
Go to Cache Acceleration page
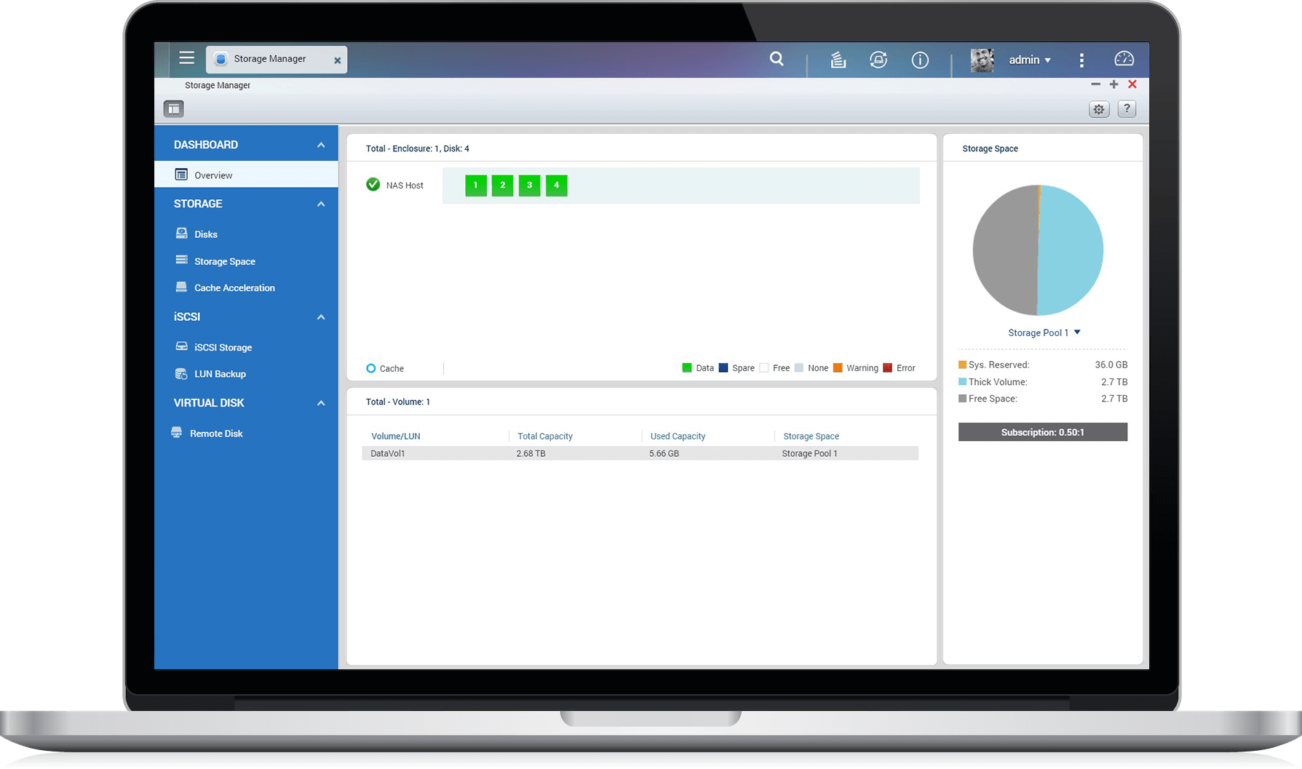(x=234, y=288)
